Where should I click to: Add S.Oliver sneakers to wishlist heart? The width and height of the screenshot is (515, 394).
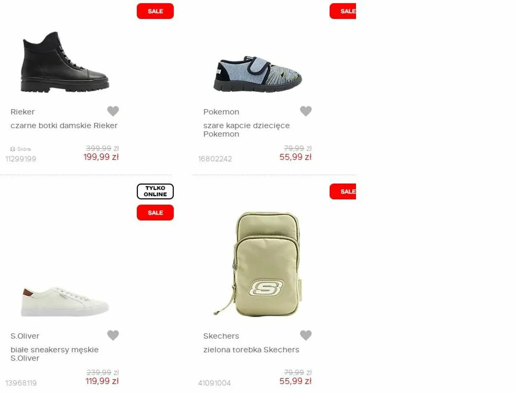tap(113, 335)
